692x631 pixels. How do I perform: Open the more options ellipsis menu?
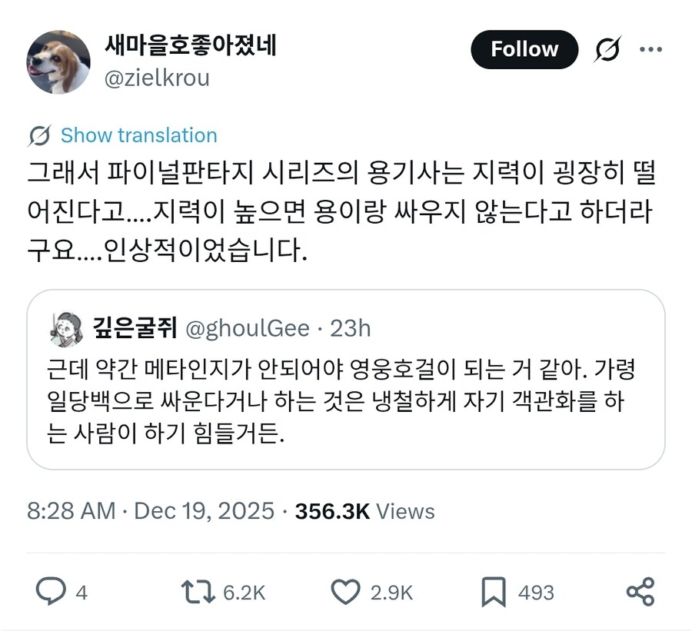tap(652, 48)
